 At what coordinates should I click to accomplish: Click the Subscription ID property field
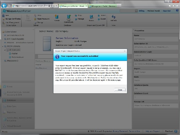click(156, 47)
